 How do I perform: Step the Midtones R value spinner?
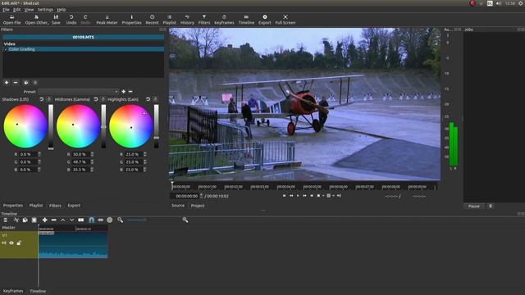[x=92, y=154]
